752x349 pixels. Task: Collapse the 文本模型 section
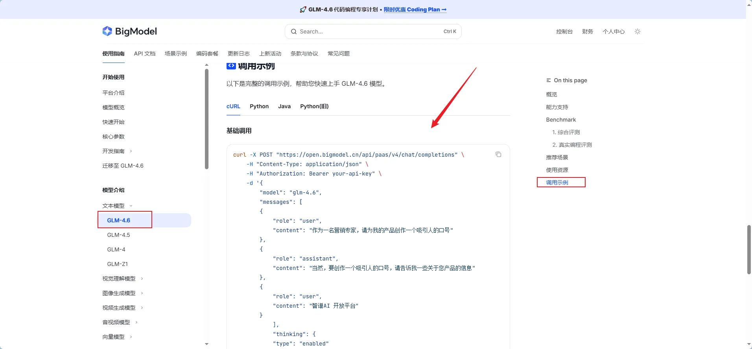[131, 206]
